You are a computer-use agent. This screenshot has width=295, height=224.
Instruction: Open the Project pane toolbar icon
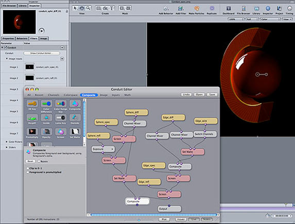tap(279, 8)
